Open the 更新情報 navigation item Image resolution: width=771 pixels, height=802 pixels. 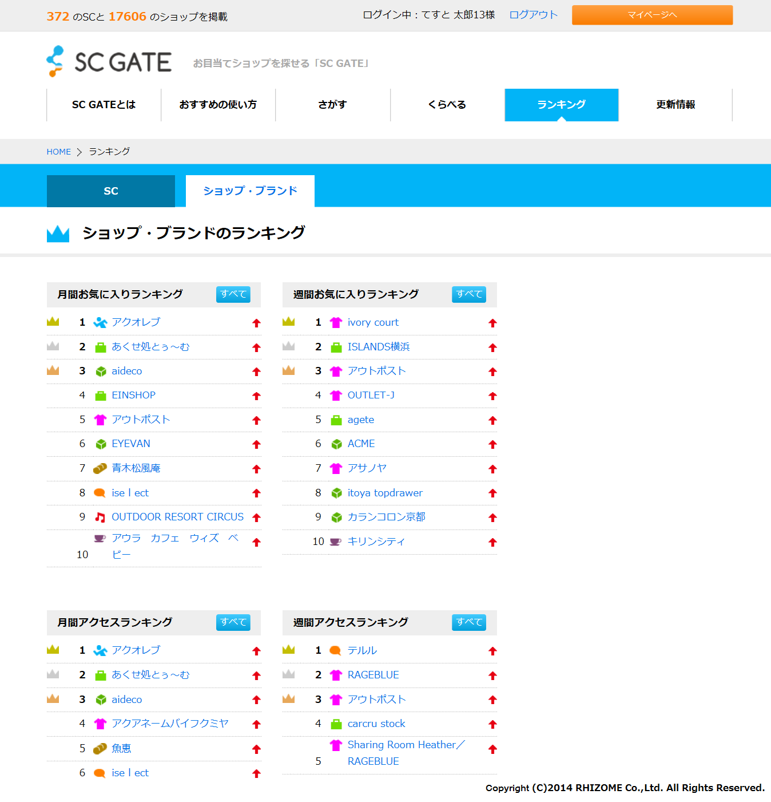click(x=675, y=105)
